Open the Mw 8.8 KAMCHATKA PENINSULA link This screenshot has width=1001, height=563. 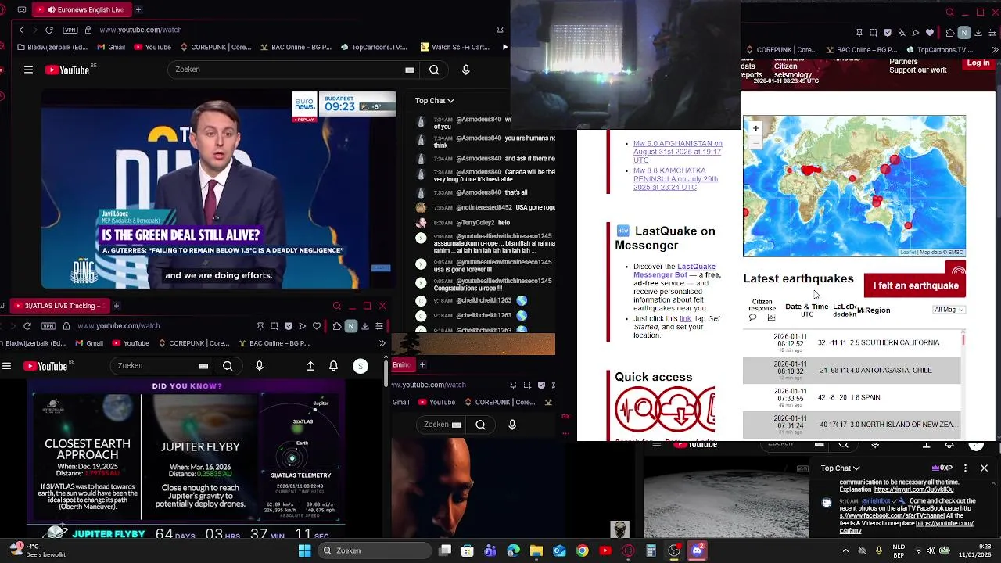tap(676, 179)
